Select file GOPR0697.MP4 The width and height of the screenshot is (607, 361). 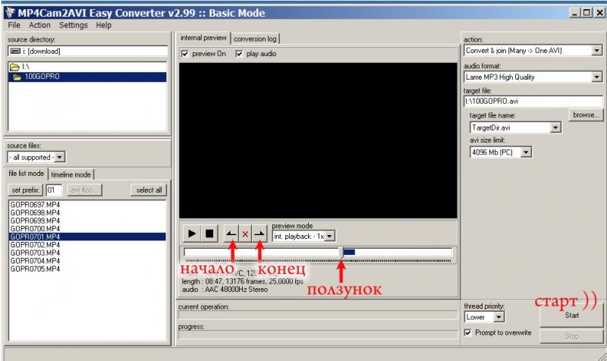point(87,205)
